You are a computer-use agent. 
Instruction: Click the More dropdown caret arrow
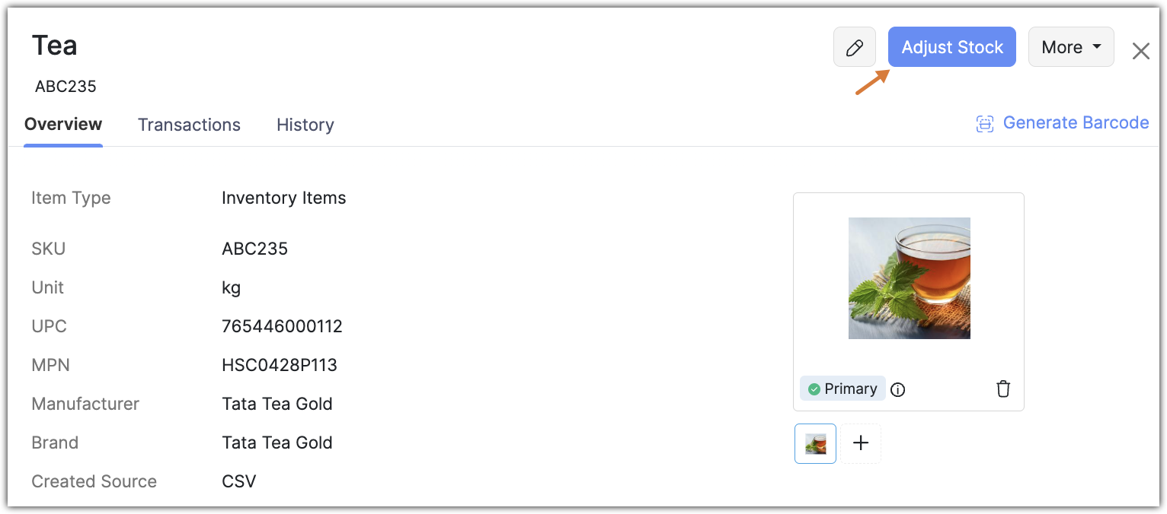[x=1097, y=46]
